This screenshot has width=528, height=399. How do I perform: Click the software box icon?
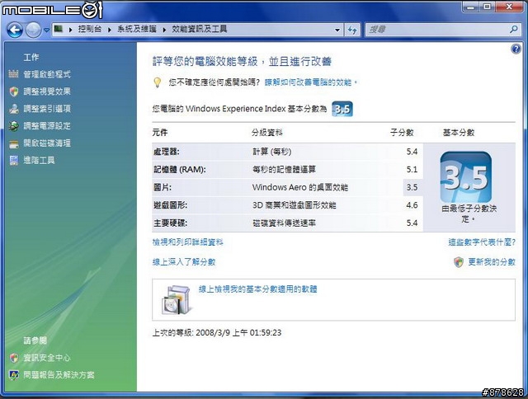pyautogui.click(x=178, y=300)
